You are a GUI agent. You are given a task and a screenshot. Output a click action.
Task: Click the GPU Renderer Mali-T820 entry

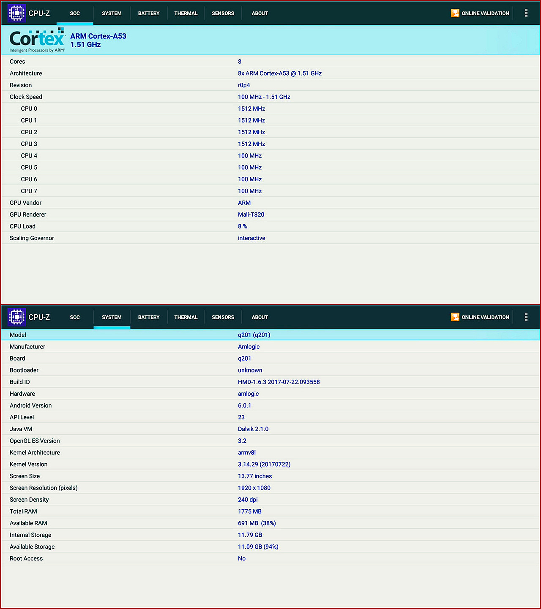tap(251, 214)
